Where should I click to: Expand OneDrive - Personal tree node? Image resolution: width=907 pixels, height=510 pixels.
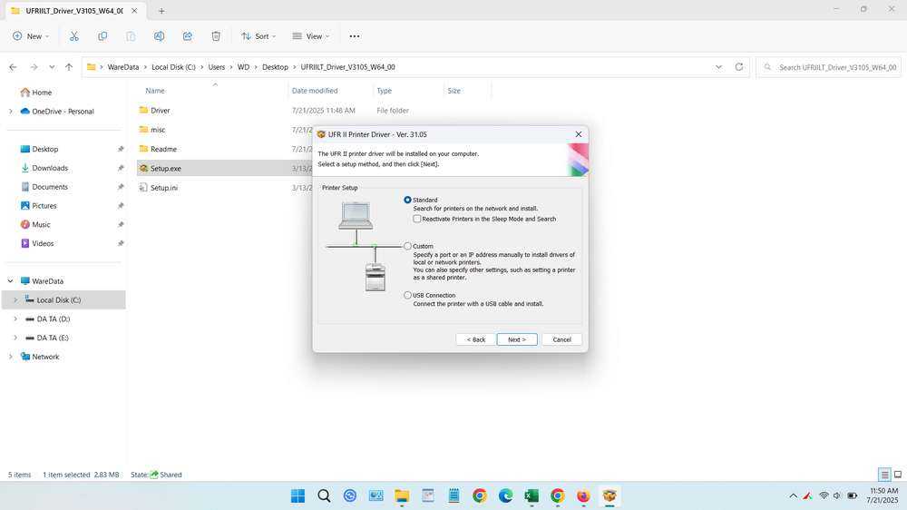click(10, 111)
